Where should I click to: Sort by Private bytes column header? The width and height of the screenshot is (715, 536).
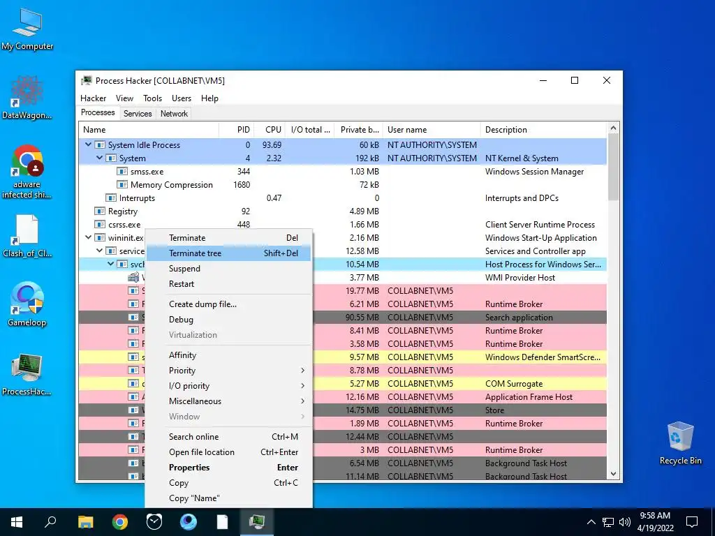358,129
